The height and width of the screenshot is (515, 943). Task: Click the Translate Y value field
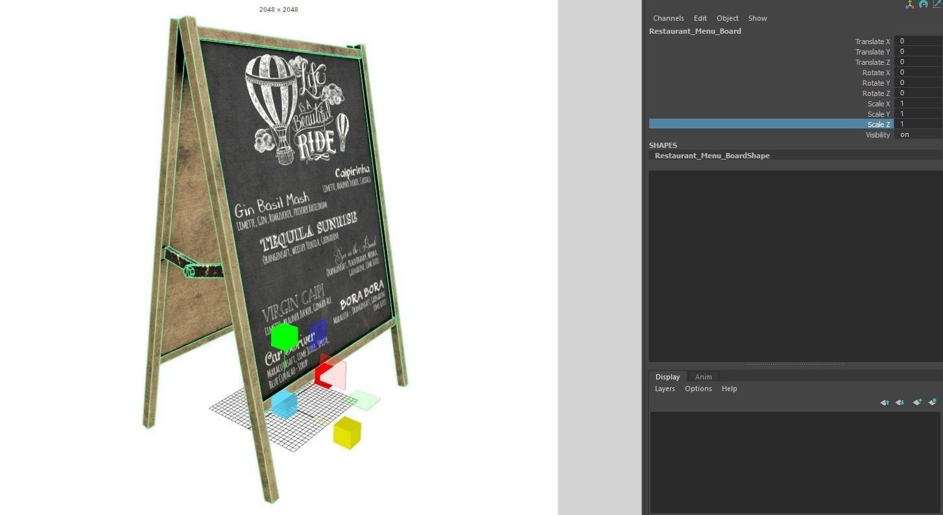pos(918,51)
